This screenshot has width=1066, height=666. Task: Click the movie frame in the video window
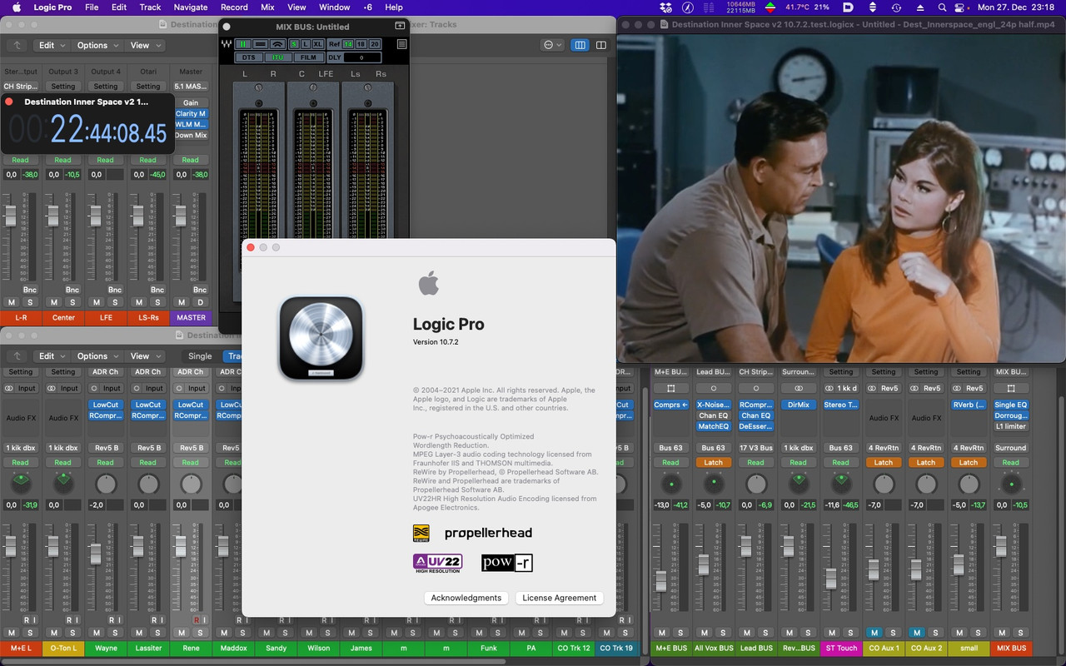841,198
